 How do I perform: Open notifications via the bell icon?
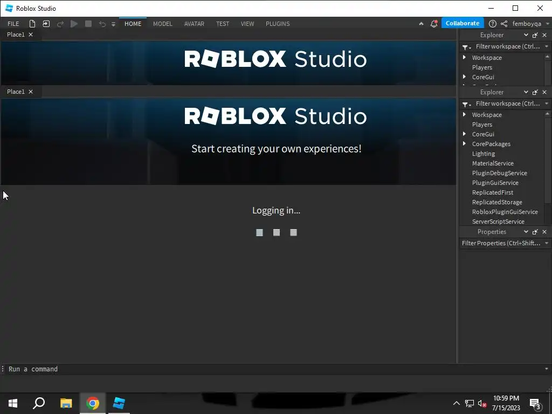(434, 24)
